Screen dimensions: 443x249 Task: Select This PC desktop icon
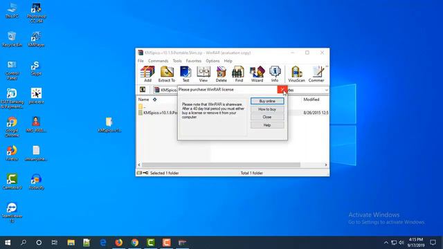point(12,11)
